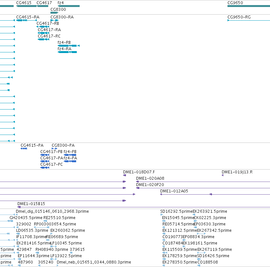Open EST EP03630.3prime
The width and height of the screenshot is (270, 267).
pos(210,224)
